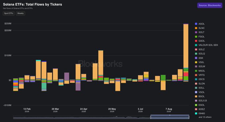This screenshot has width=225, height=122.
Task: Toggle the MSOL legend entry
Action: click(200, 71)
